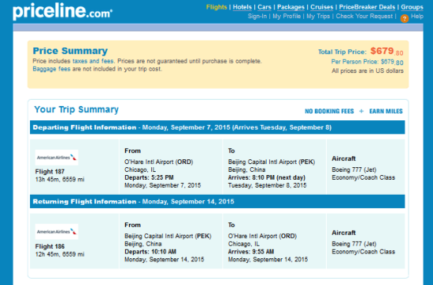The image size is (433, 285).
Task: Open the Cruises navigation link
Action: point(322,7)
